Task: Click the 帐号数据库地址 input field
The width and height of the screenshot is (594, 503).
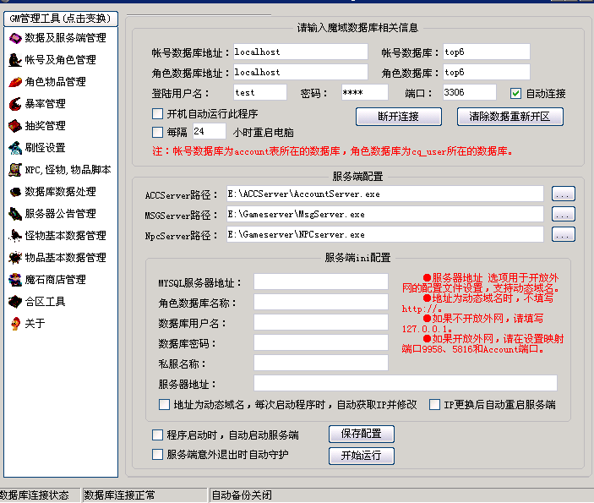Action: click(x=301, y=52)
